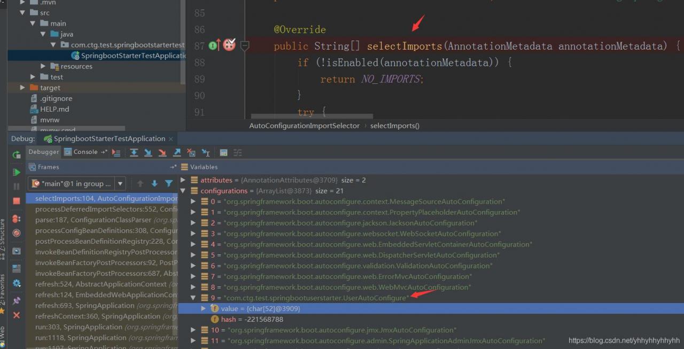The height and width of the screenshot is (349, 684).
Task: Click the Step Into icon
Action: 148,153
